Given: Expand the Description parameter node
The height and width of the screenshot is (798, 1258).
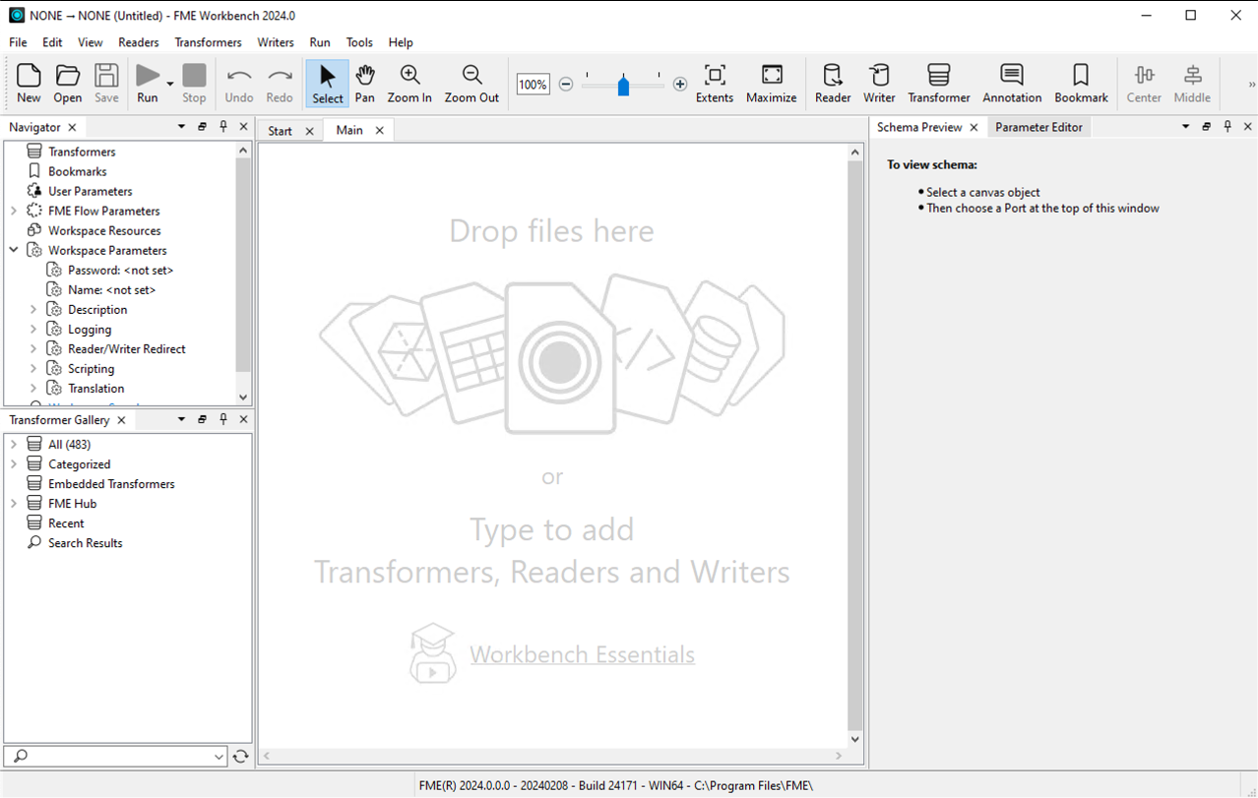Looking at the screenshot, I should (32, 309).
